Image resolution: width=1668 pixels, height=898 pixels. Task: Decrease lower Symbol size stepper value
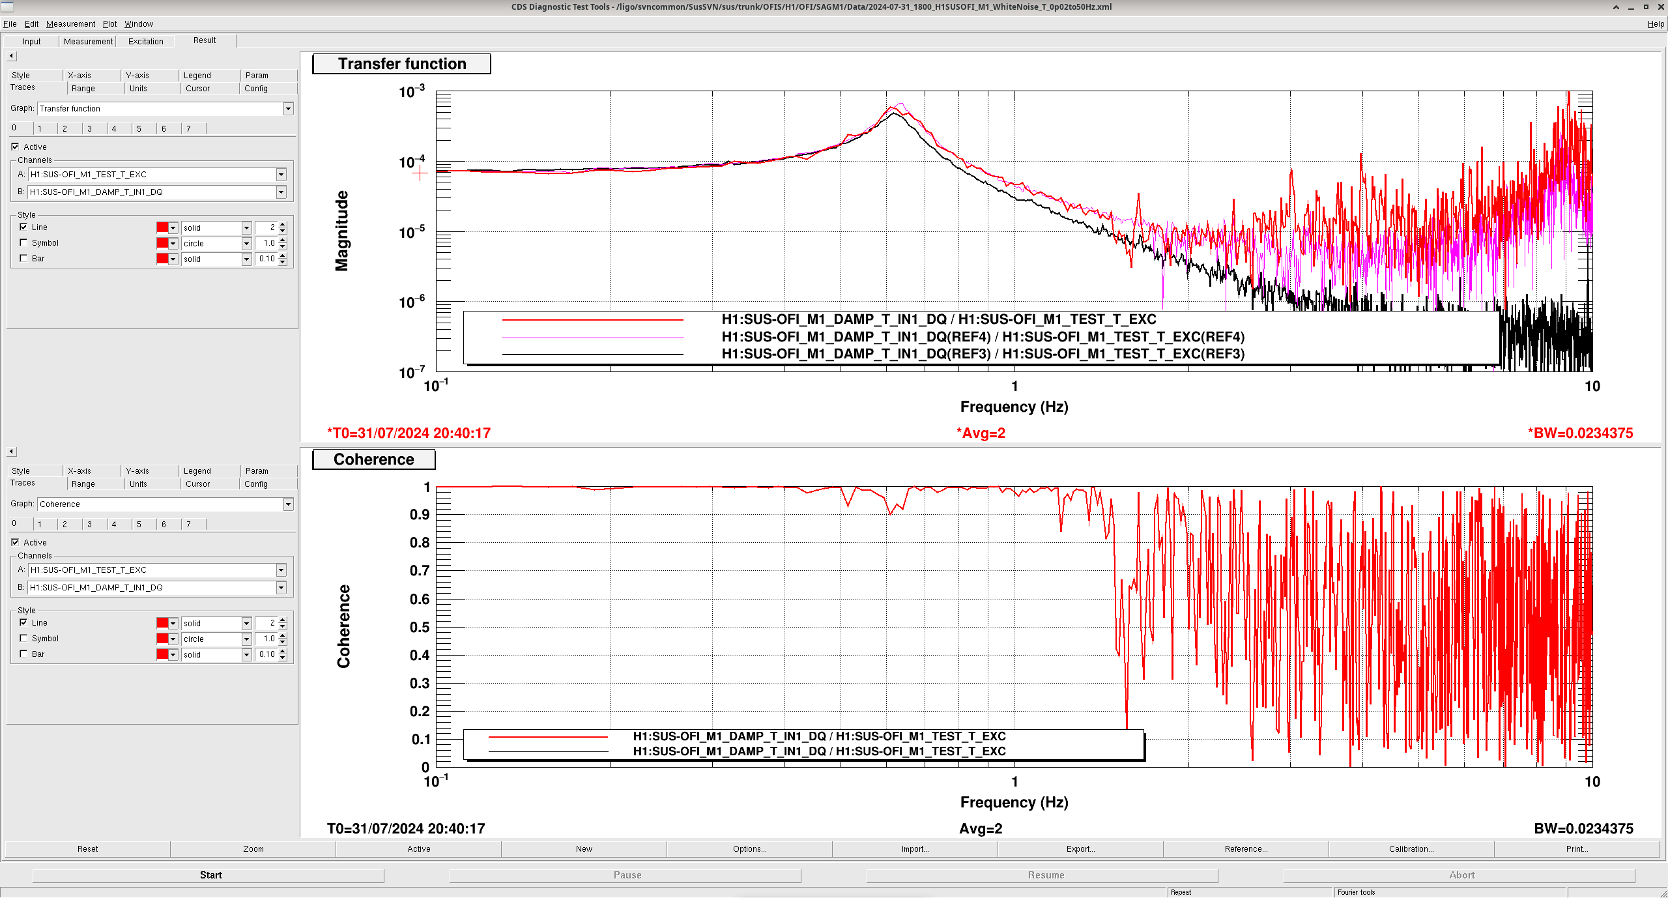point(283,642)
